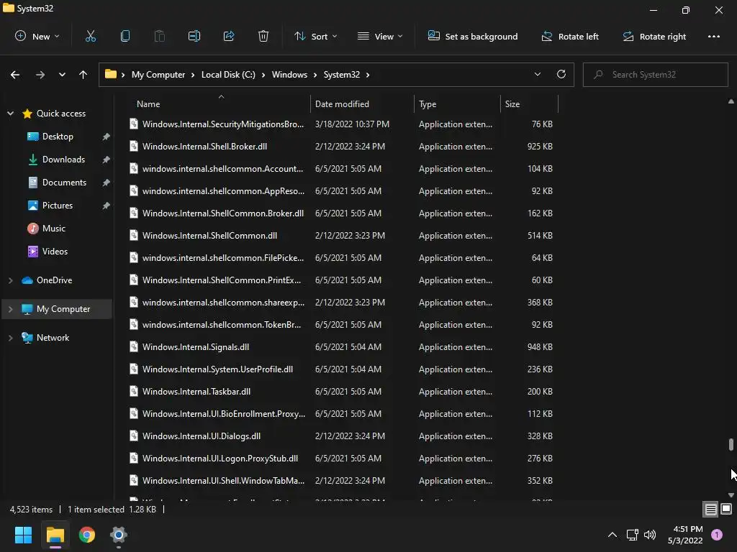This screenshot has width=737, height=552.
Task: Click folder icon in the address bar
Action: 110,74
